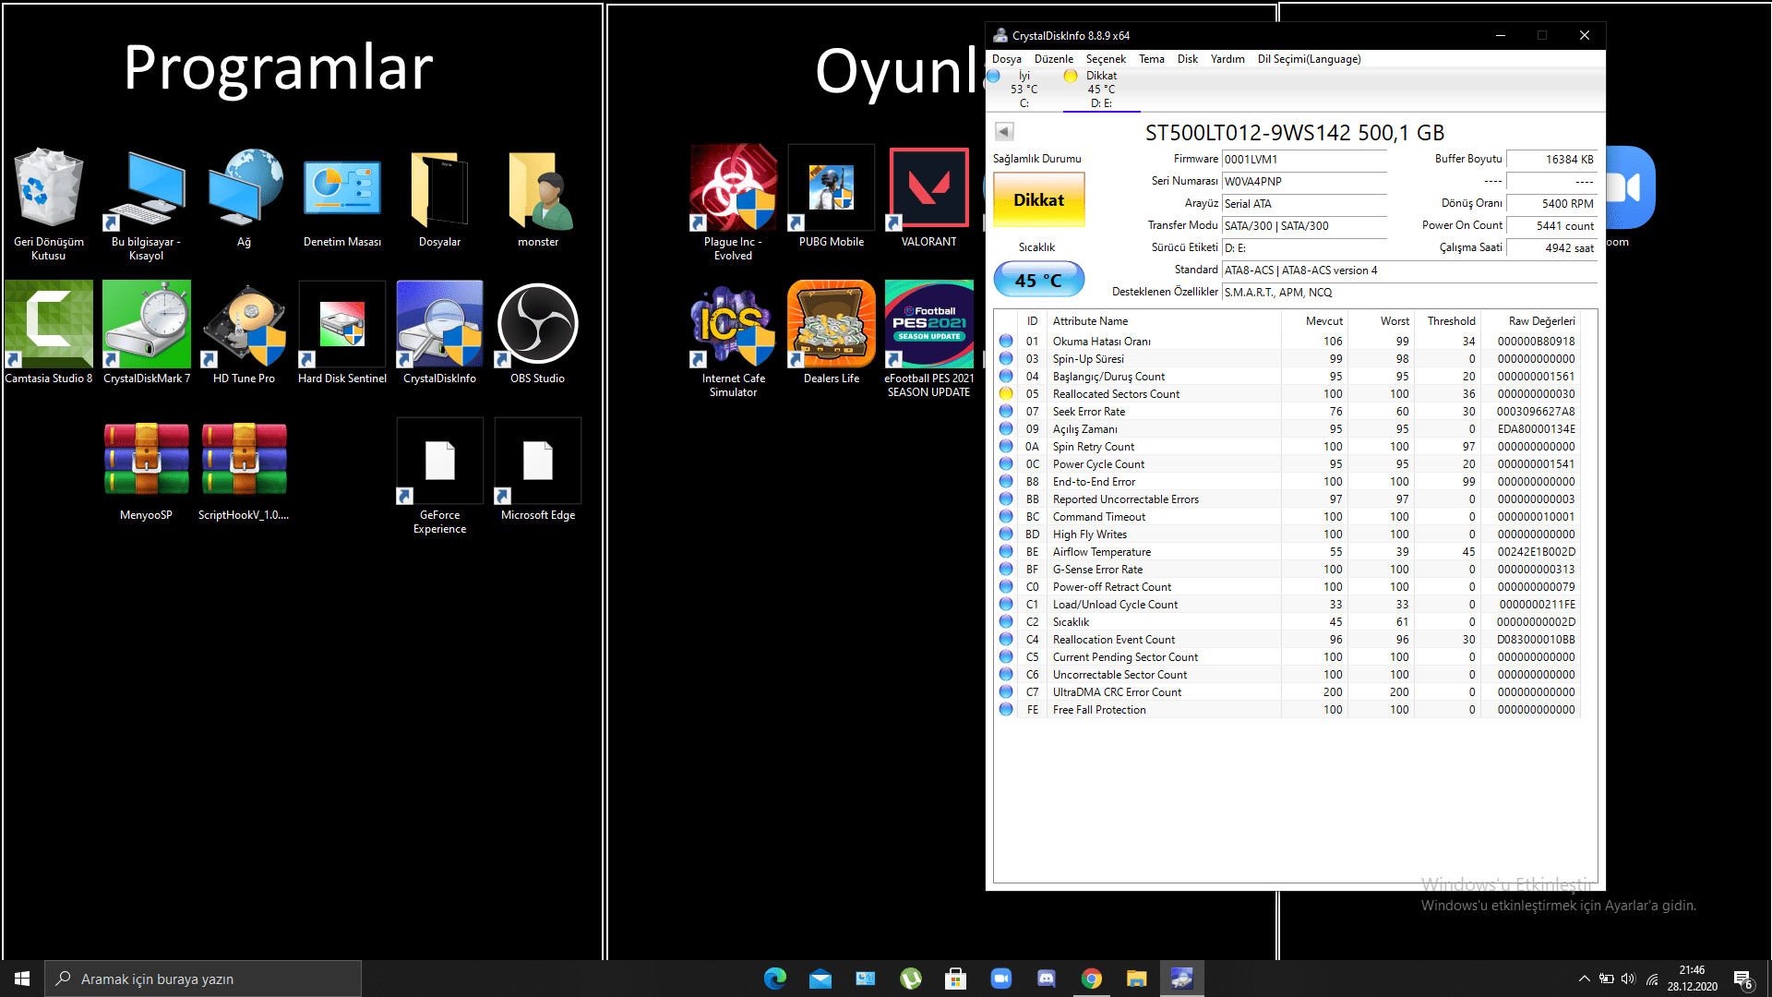The height and width of the screenshot is (997, 1772).
Task: Open Google Chrome from taskbar
Action: coord(1091,979)
